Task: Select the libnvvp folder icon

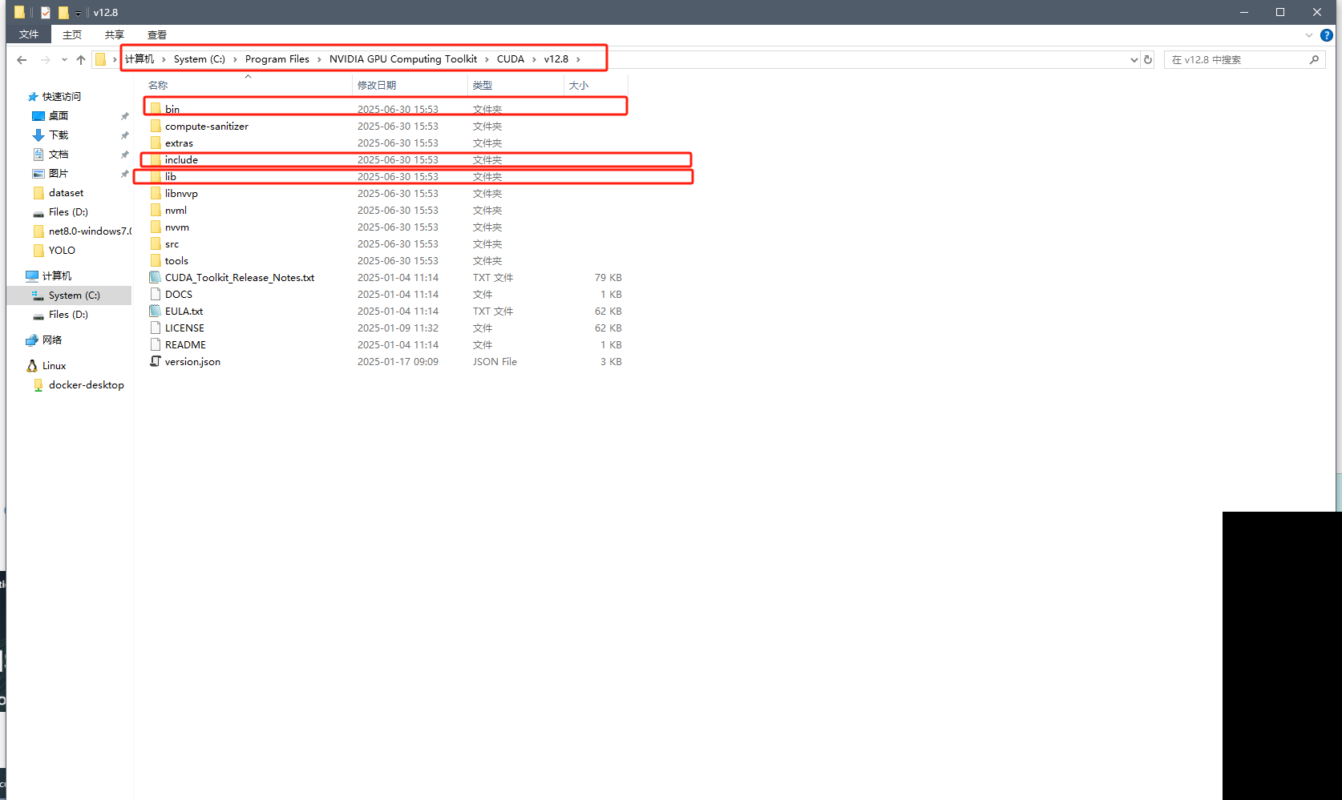Action: [x=156, y=193]
